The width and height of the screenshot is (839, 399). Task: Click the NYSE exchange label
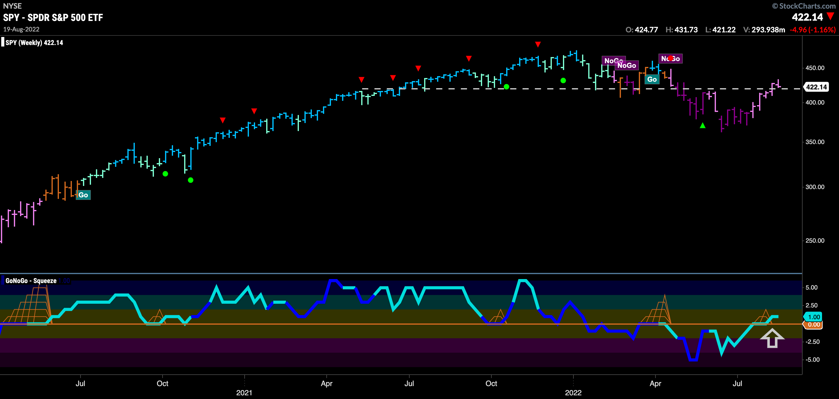(12, 6)
